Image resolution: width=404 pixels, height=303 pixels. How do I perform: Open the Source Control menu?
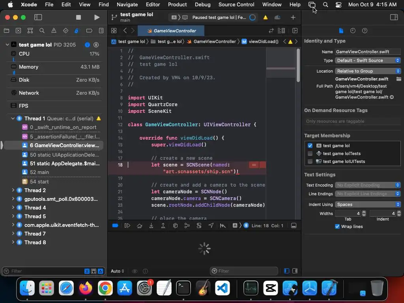click(x=236, y=4)
